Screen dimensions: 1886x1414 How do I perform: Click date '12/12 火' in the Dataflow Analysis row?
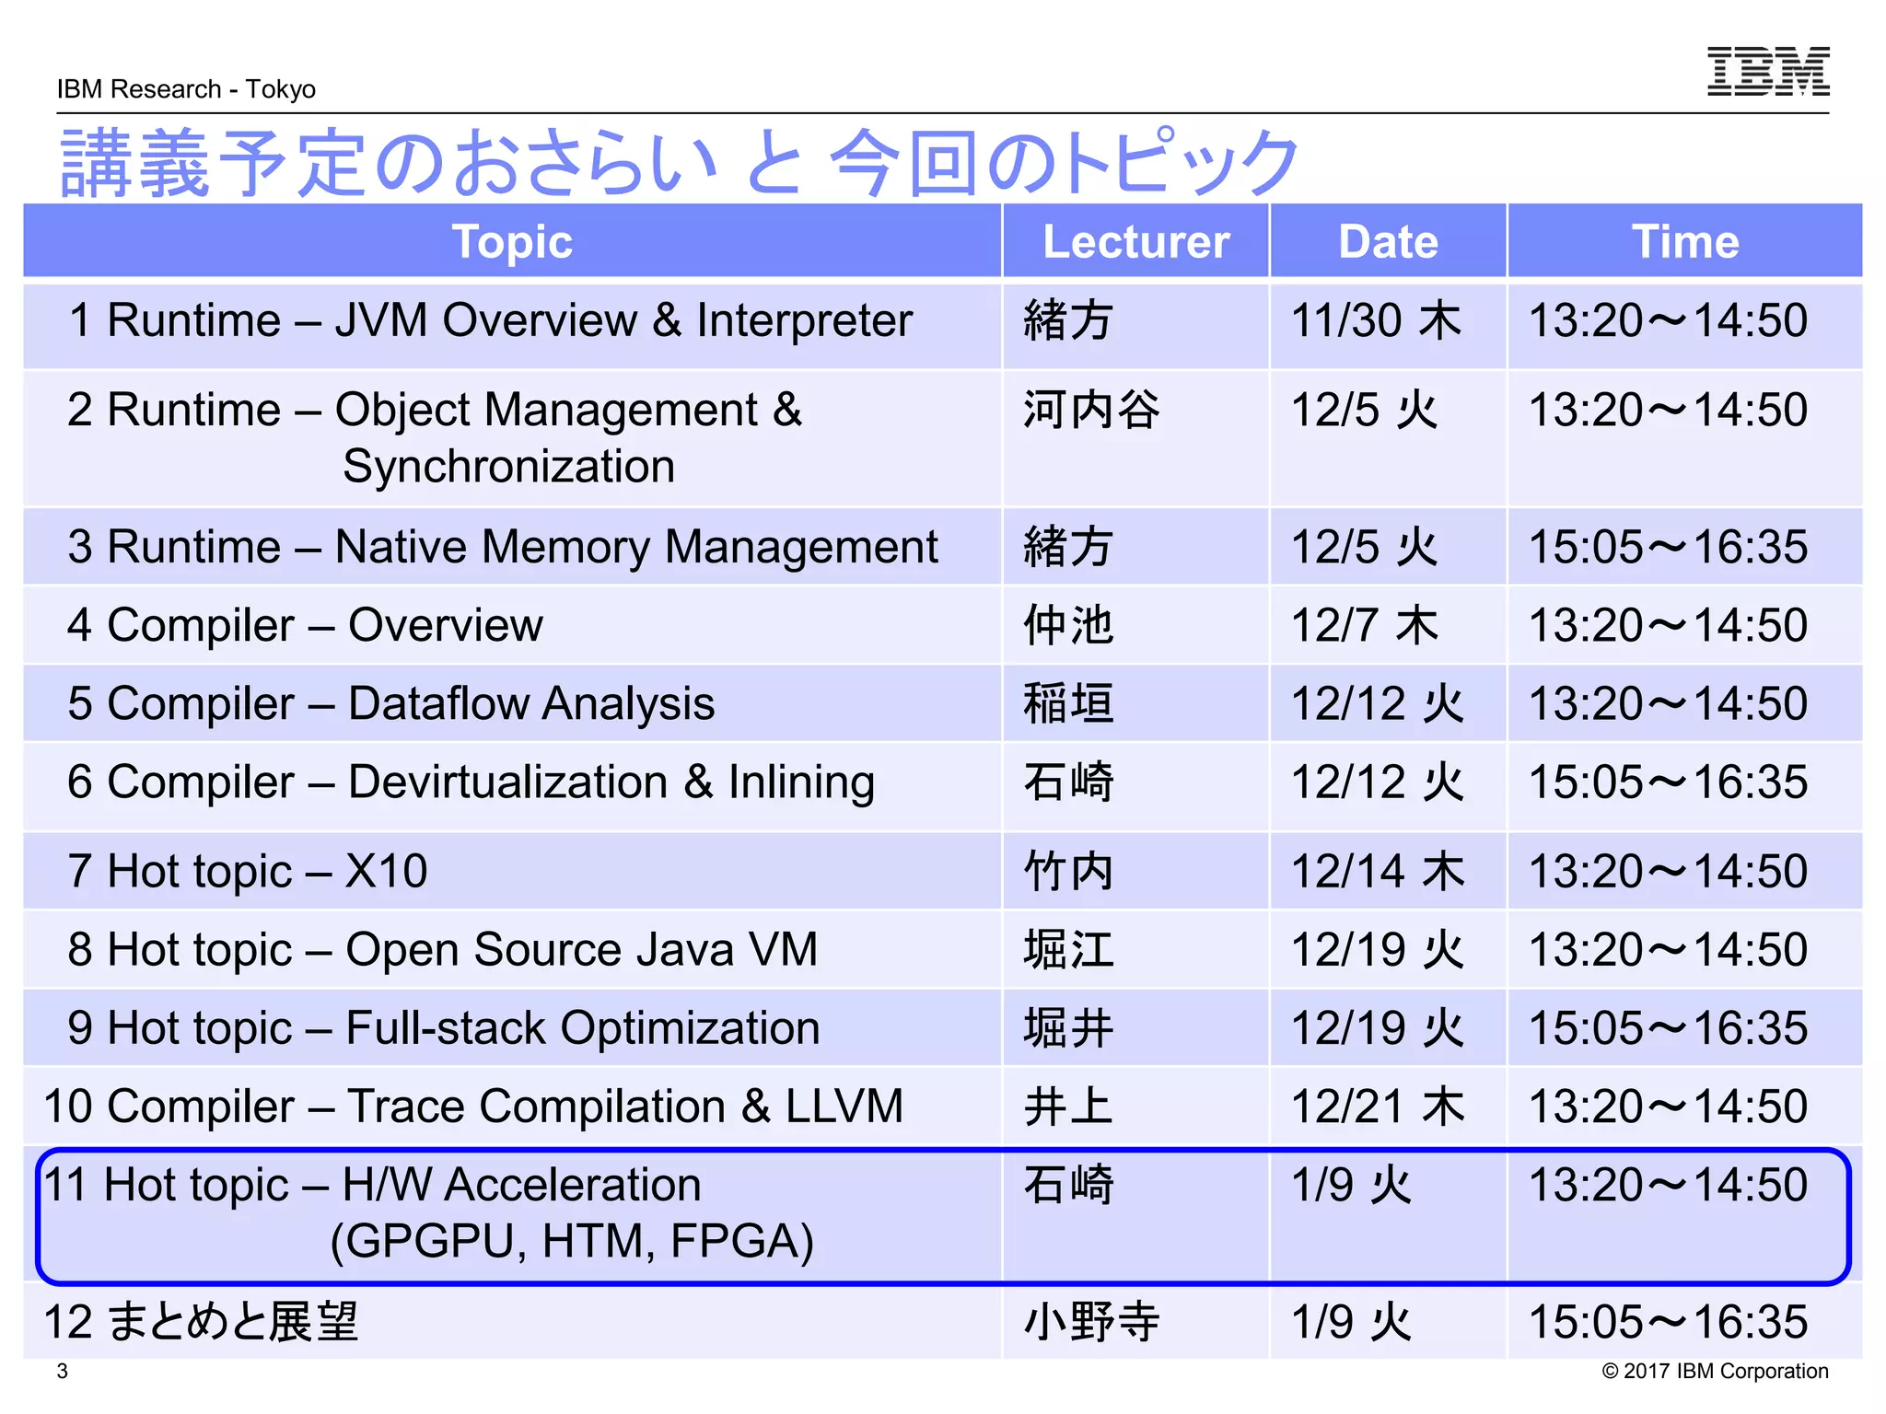pos(1378,704)
